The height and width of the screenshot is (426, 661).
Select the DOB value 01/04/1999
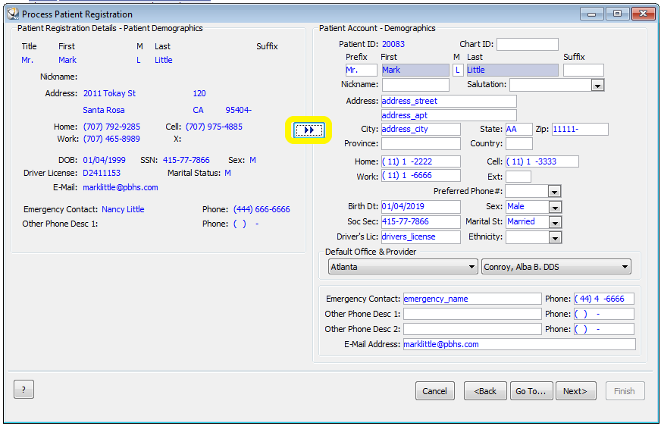pos(104,160)
